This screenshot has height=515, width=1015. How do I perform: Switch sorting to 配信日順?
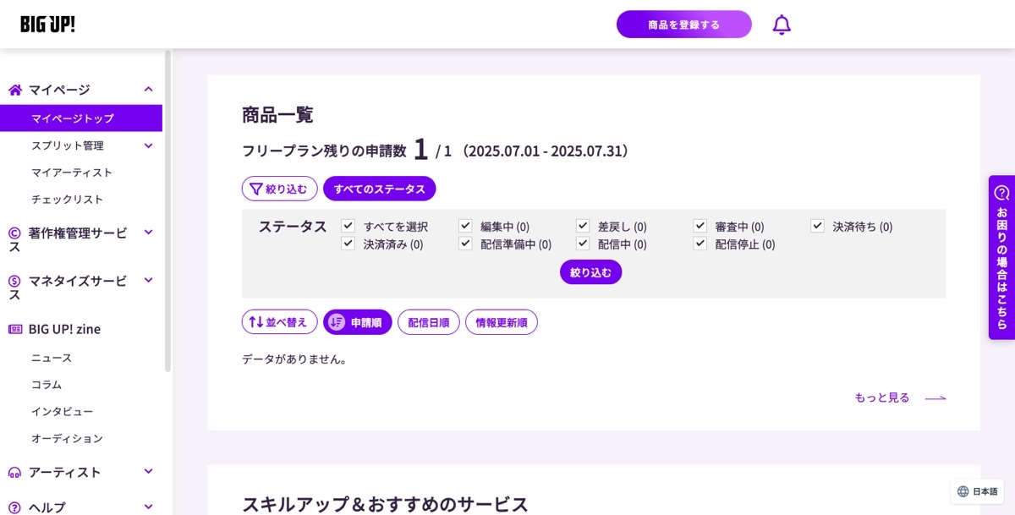[428, 321]
